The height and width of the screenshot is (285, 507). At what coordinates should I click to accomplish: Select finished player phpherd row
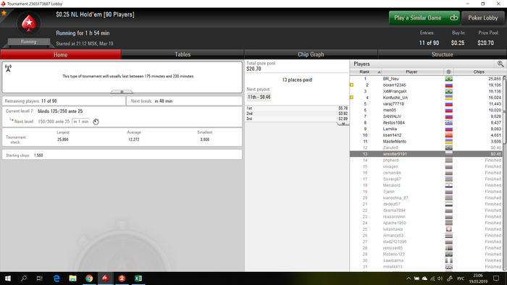tap(426, 161)
